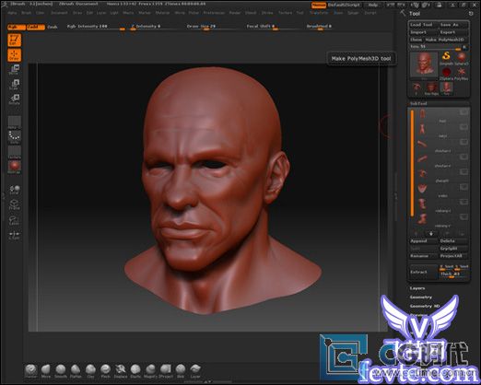Activate the Edit mode button

(14, 41)
